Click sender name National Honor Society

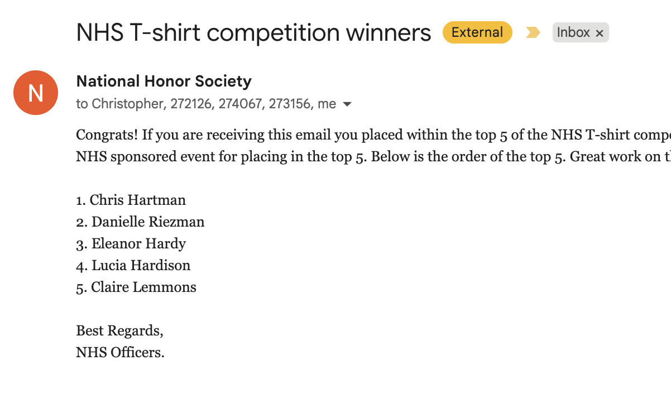click(x=164, y=81)
